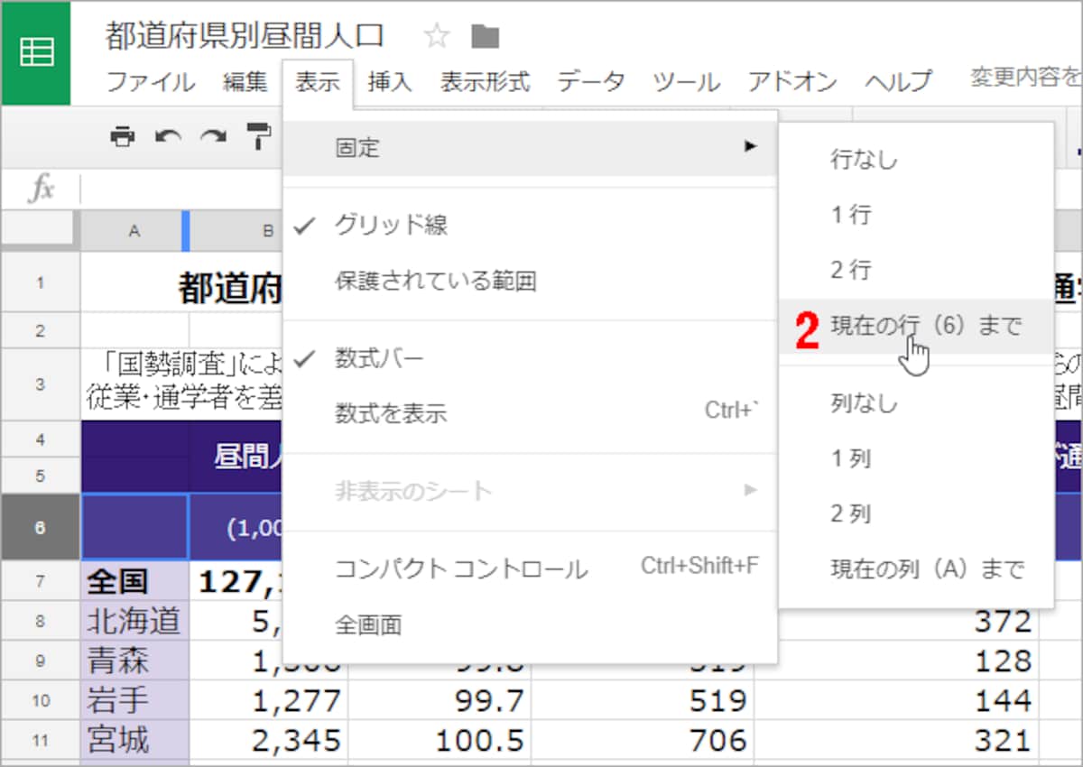Open the 表示形式 menu

pyautogui.click(x=485, y=82)
